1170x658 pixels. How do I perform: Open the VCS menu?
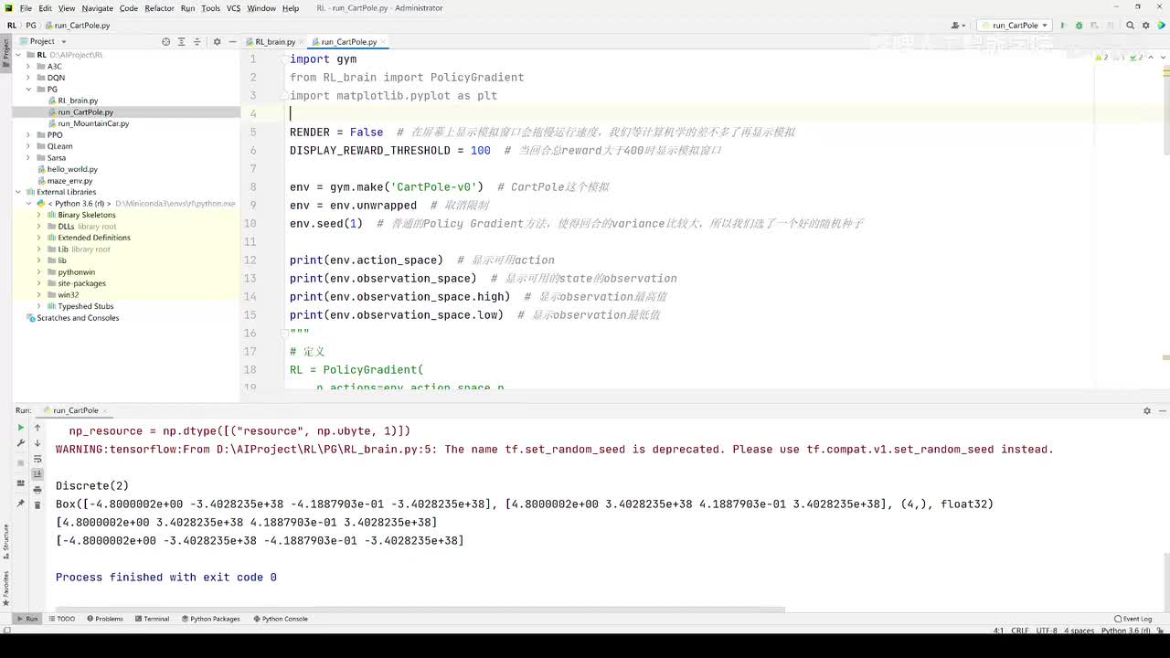pyautogui.click(x=233, y=8)
